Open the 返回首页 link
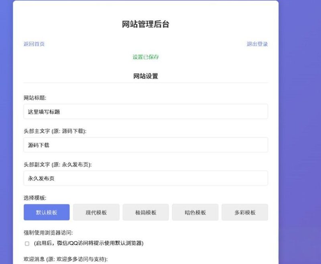Viewport: 321px width, 264px height. click(35, 44)
